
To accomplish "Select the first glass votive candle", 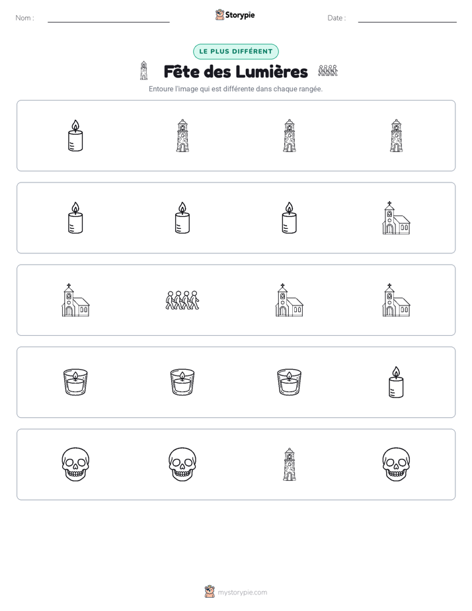I will pos(75,382).
